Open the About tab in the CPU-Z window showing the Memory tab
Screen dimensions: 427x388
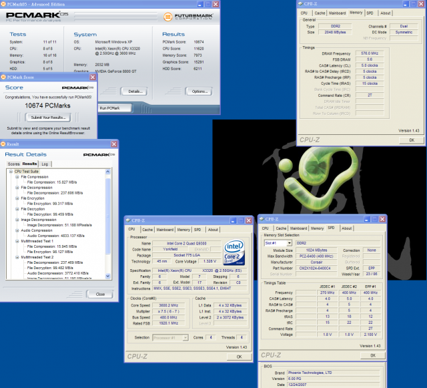386,13
